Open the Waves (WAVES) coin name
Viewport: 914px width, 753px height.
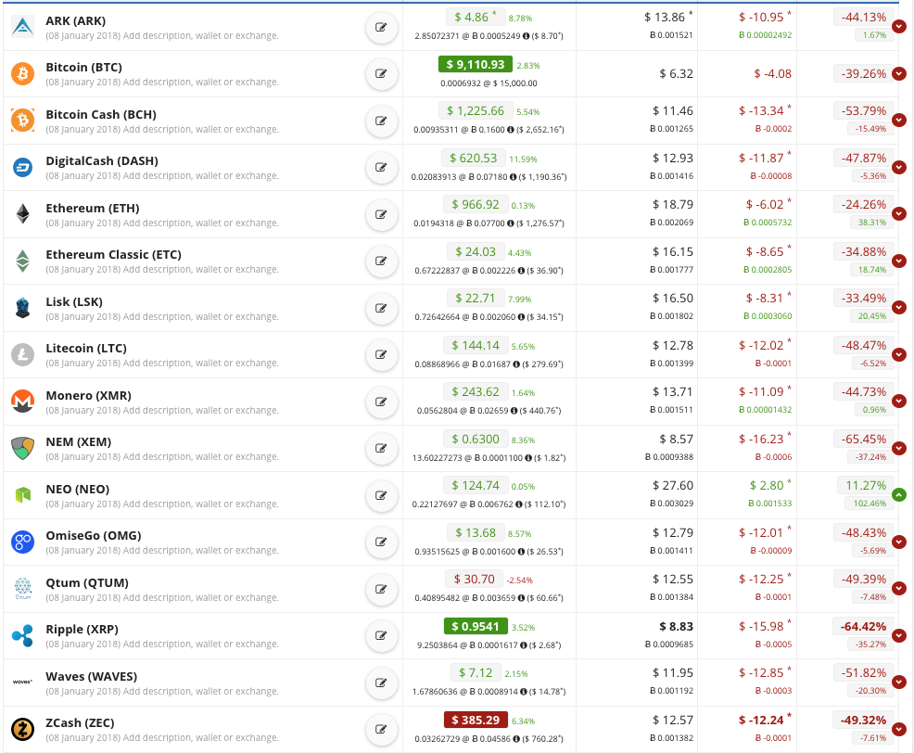click(x=92, y=677)
